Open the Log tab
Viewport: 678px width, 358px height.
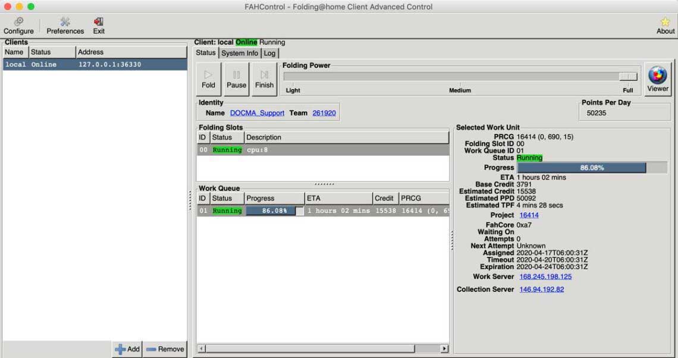pyautogui.click(x=269, y=53)
